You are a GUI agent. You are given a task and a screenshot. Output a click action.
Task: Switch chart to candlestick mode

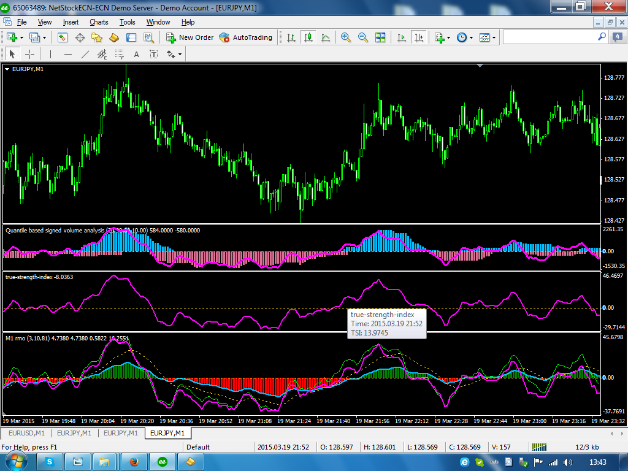(308, 37)
